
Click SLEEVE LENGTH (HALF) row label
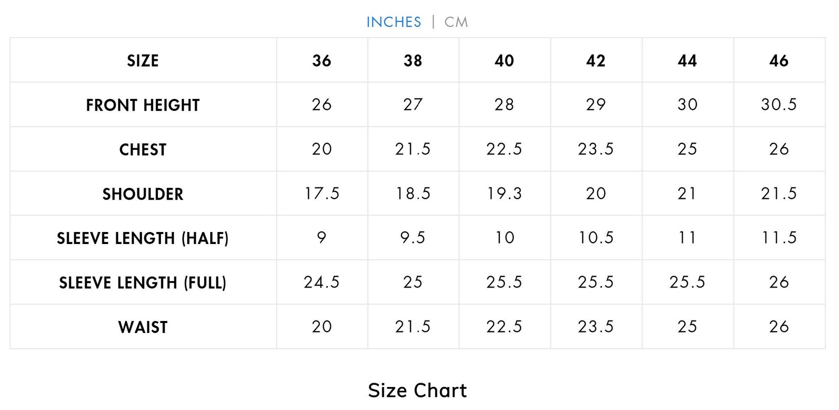coord(143,238)
